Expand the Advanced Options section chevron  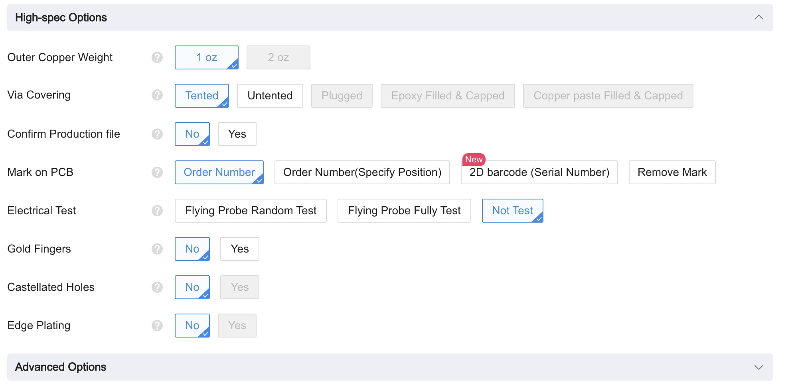(x=758, y=367)
